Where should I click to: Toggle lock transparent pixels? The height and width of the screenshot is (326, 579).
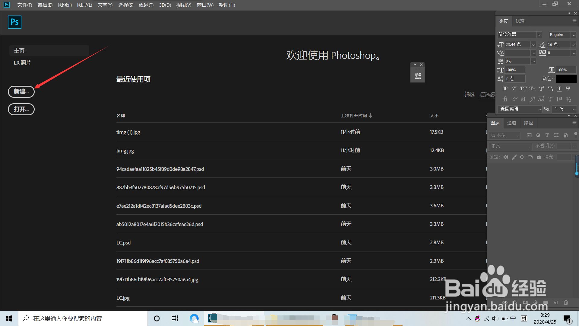pos(506,157)
